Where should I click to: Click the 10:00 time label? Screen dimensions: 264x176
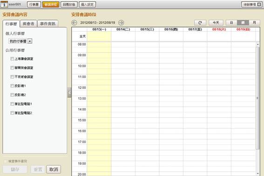82,66
